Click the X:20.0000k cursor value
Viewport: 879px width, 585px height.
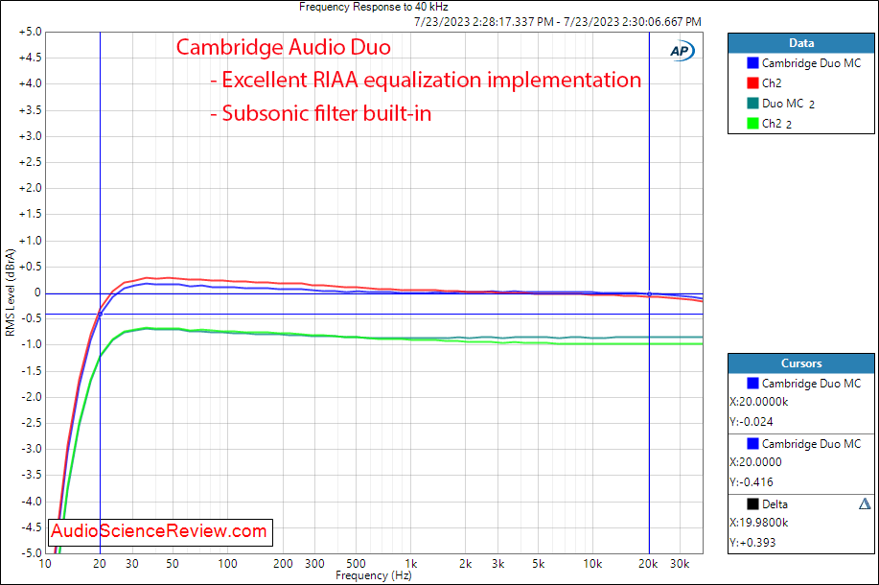[x=759, y=402]
